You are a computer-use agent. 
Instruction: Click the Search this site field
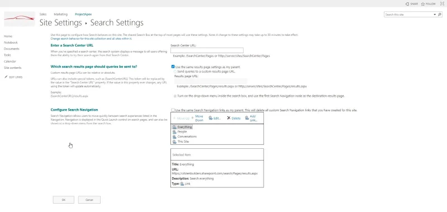pyautogui.click(x=408, y=15)
